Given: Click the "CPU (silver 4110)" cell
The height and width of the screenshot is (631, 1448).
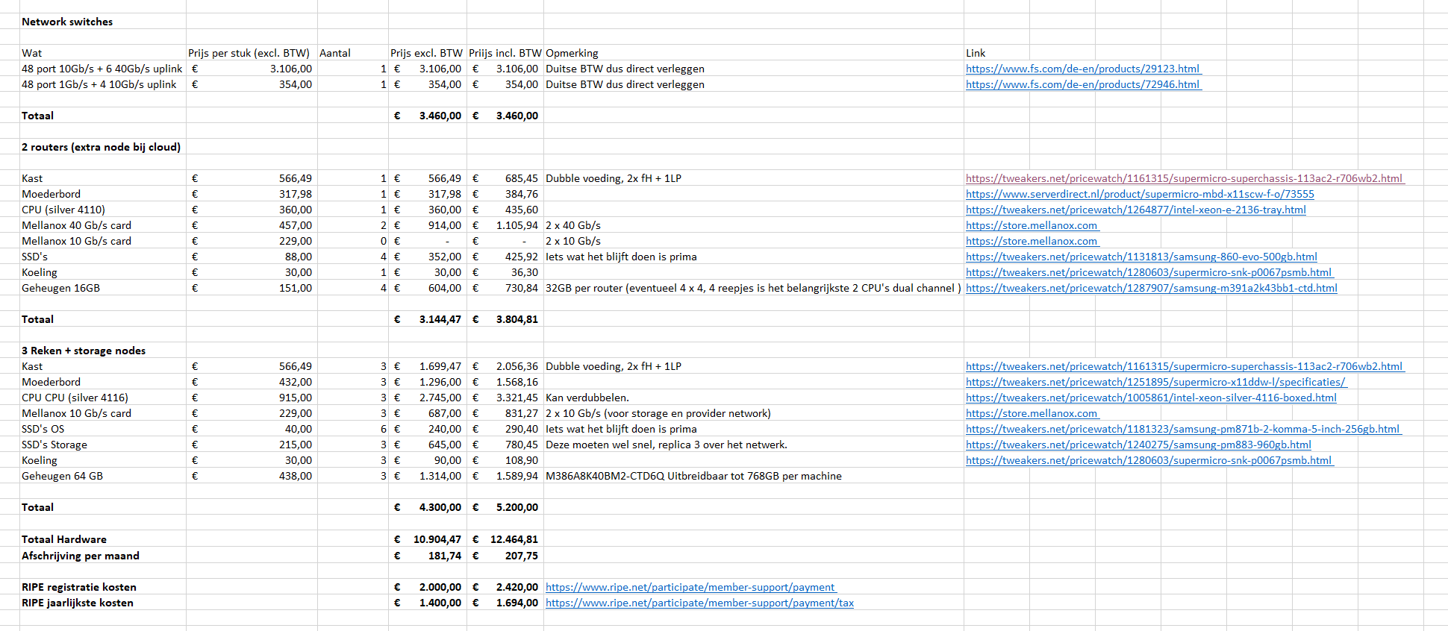Looking at the screenshot, I should click(x=63, y=210).
